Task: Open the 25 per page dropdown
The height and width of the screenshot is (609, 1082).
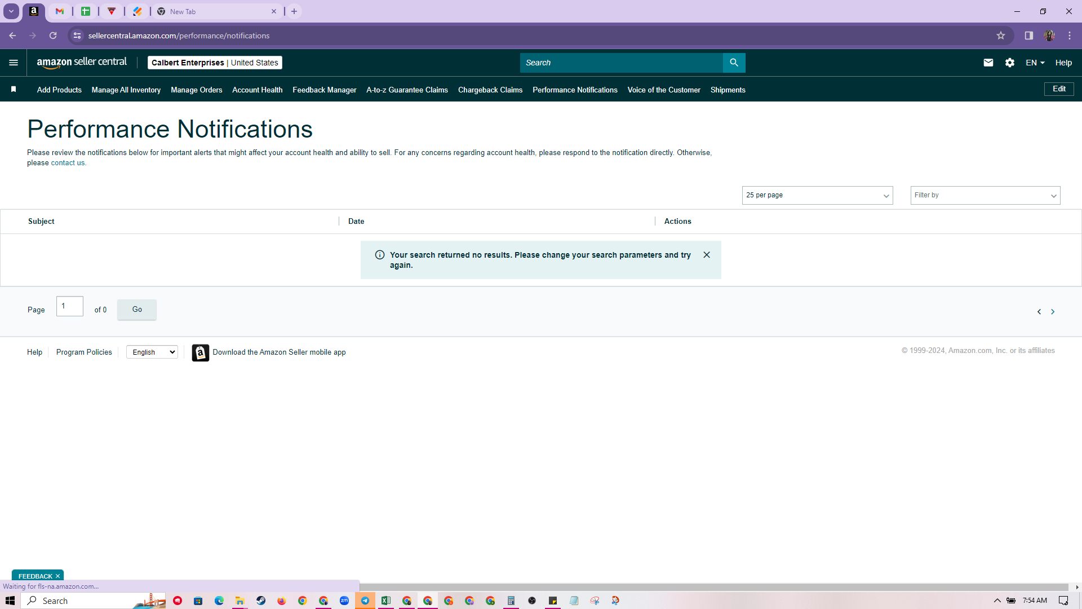Action: 817,195
